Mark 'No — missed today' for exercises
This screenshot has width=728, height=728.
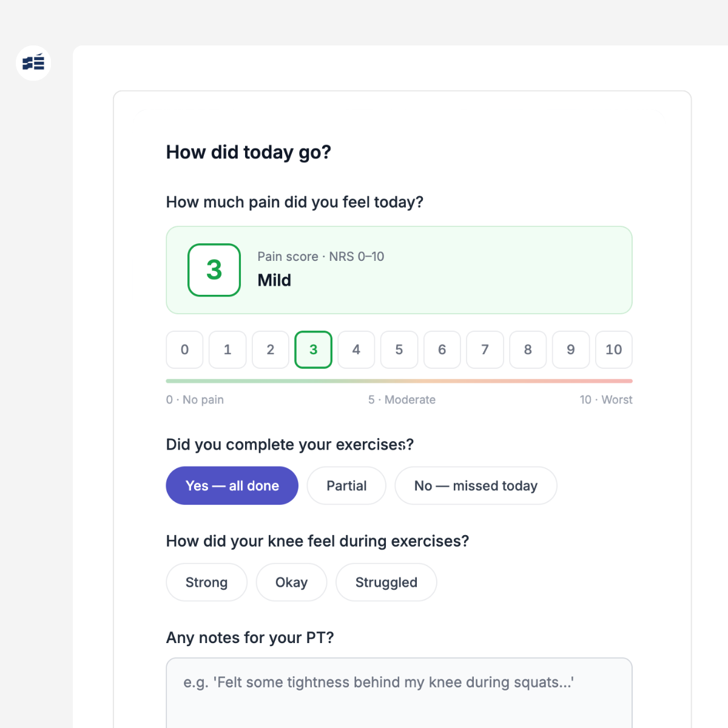pos(476,485)
